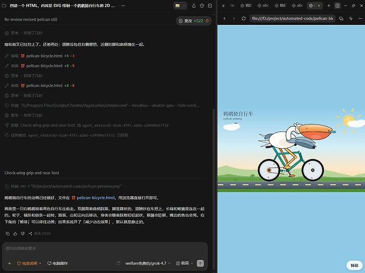Click the bicycle's front wheel in the preview
The height and width of the screenshot is (273, 365).
pos(313,170)
